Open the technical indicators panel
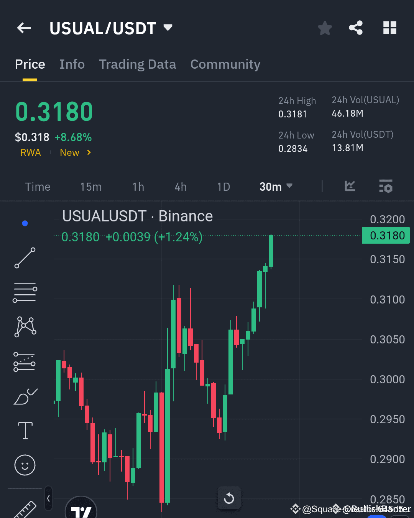Image resolution: width=414 pixels, height=518 pixels. [x=350, y=186]
